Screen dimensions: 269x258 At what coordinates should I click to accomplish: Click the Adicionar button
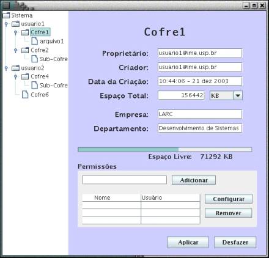tap(194, 180)
